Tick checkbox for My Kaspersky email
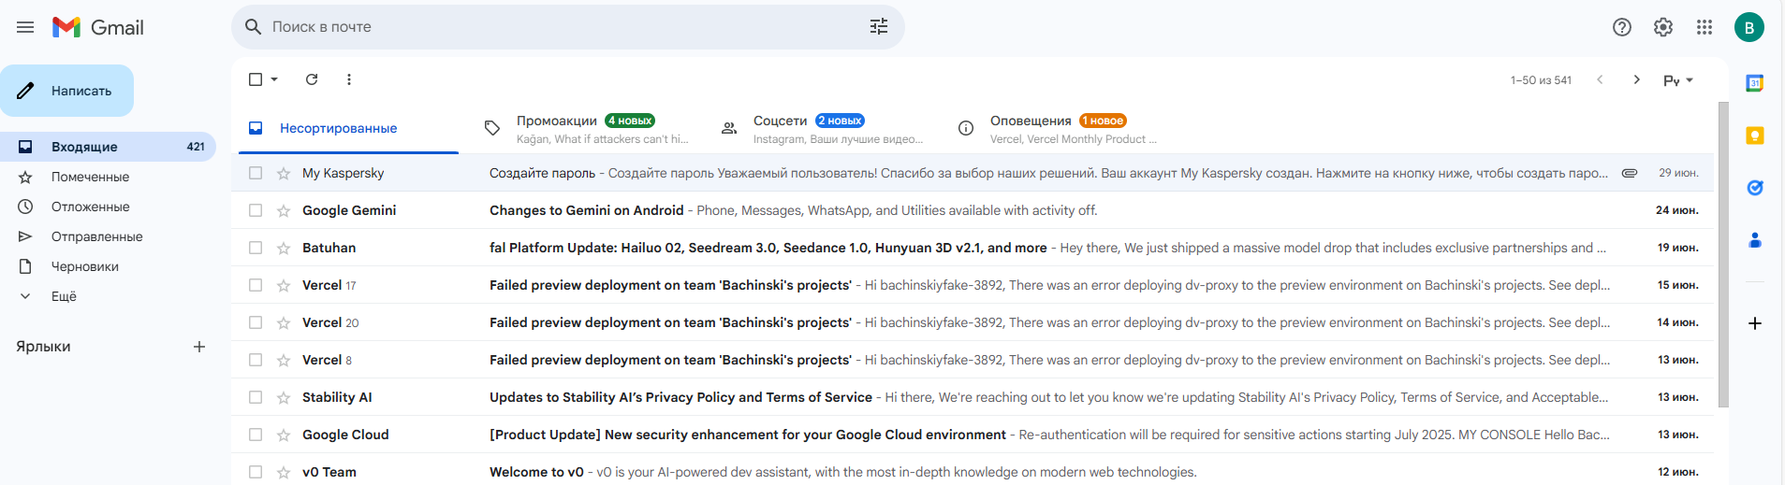The height and width of the screenshot is (485, 1785). click(256, 173)
